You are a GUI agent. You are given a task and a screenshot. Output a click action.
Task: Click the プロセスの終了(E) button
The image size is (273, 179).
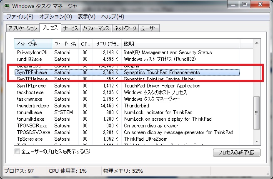[x=237, y=152]
